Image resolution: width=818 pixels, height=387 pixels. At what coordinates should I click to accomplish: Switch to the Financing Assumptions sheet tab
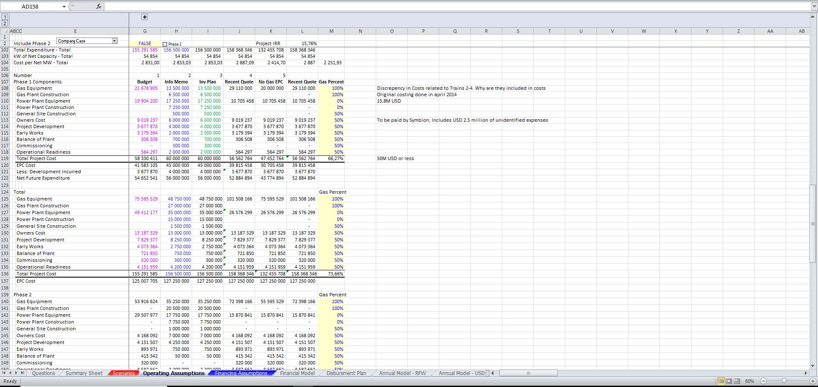(240, 373)
